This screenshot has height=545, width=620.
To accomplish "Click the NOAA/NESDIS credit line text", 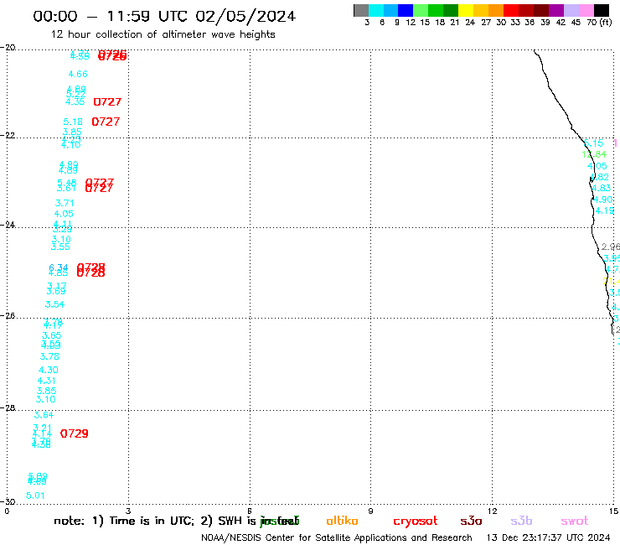I will [337, 538].
